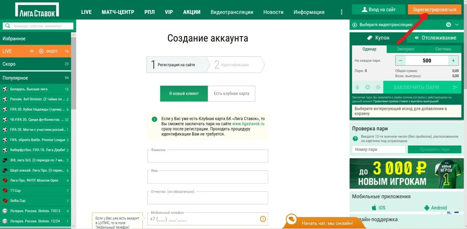This screenshot has height=229, width=467.
Task: Open coupon settings gear icon
Action: pos(368,87)
